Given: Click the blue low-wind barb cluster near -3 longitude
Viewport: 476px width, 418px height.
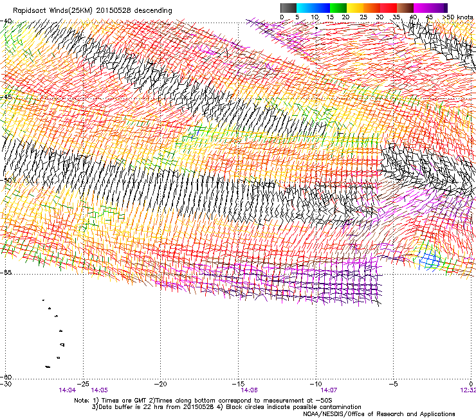Looking at the screenshot, I should [430, 260].
